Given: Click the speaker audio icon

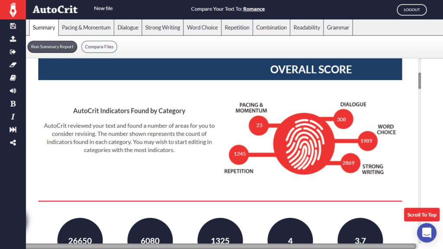Looking at the screenshot, I should click(x=13, y=91).
